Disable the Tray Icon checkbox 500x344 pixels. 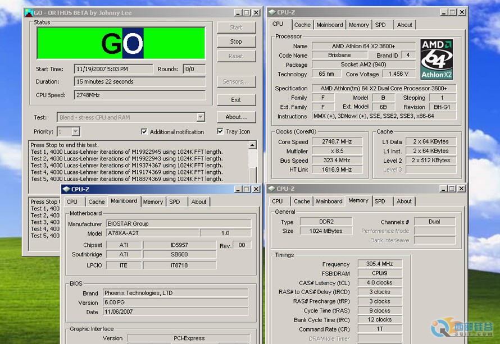click(220, 131)
